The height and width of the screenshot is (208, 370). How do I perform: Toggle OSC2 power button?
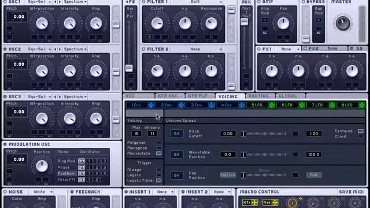pyautogui.click(x=5, y=49)
